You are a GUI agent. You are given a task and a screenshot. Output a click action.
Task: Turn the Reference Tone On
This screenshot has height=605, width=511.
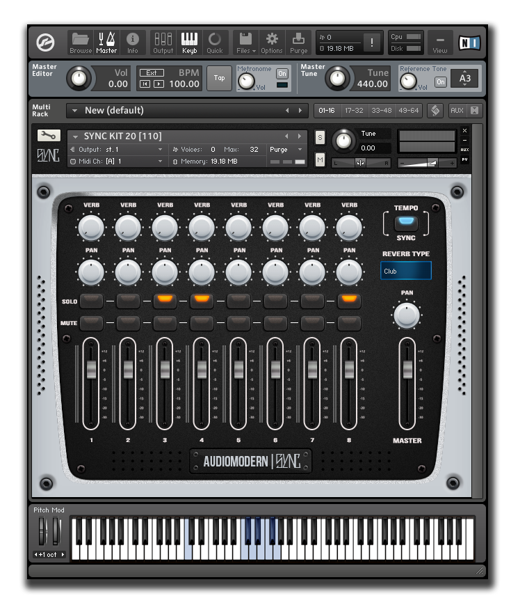(x=441, y=81)
